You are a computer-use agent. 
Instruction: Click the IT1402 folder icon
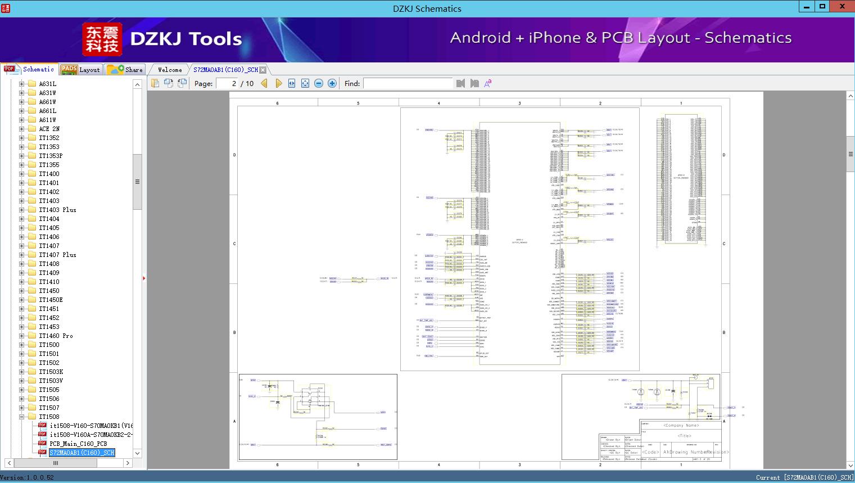pyautogui.click(x=32, y=192)
